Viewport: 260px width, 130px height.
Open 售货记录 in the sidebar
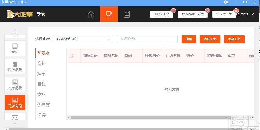point(15,67)
